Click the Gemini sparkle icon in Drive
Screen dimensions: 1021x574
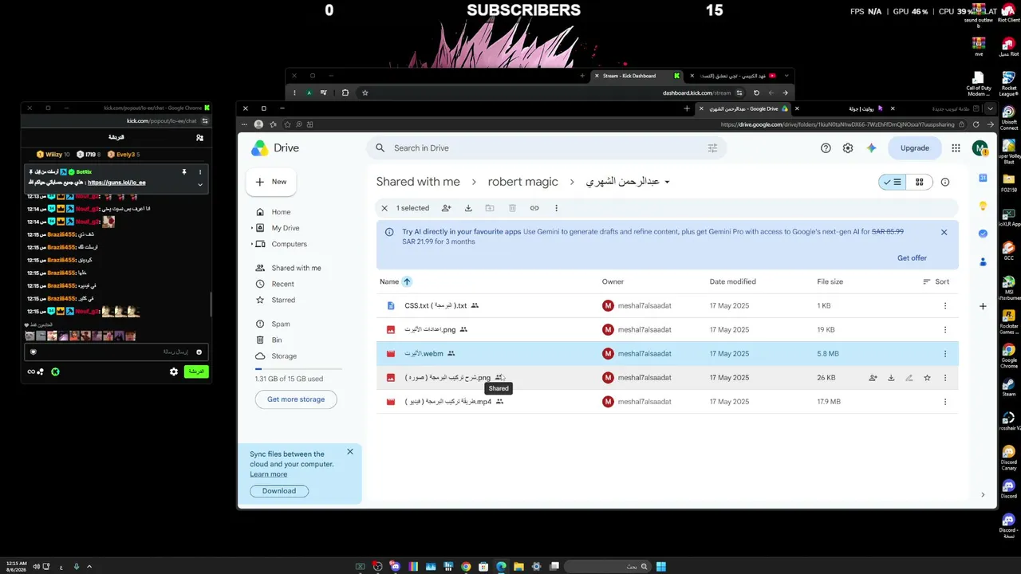[x=871, y=148]
